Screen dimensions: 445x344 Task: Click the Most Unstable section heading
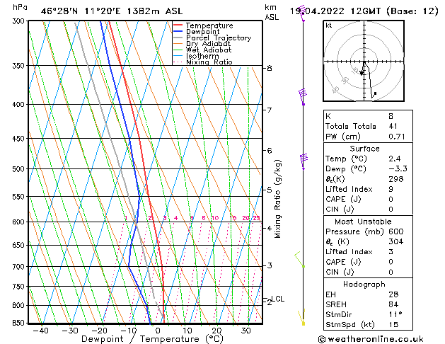click(x=363, y=222)
